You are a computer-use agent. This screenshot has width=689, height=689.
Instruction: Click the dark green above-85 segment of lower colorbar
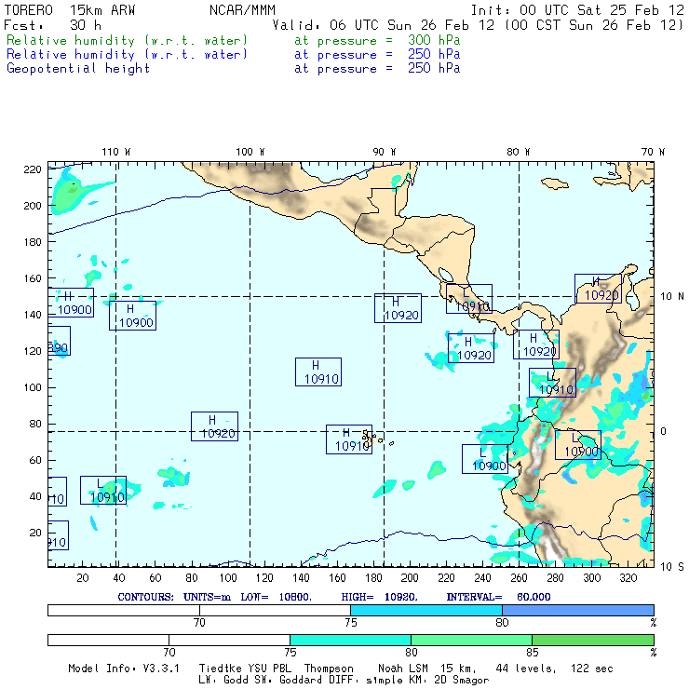(x=593, y=640)
